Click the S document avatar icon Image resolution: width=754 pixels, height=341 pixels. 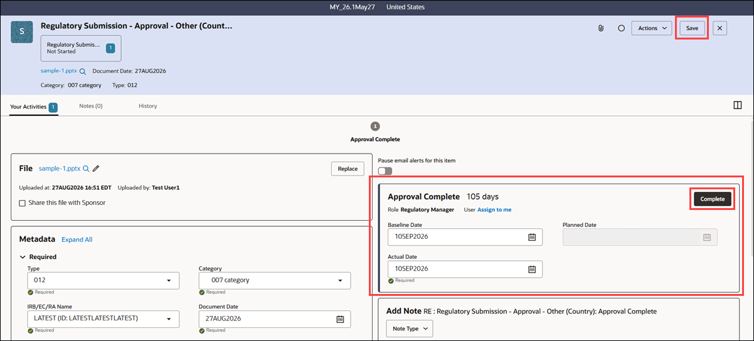point(22,31)
